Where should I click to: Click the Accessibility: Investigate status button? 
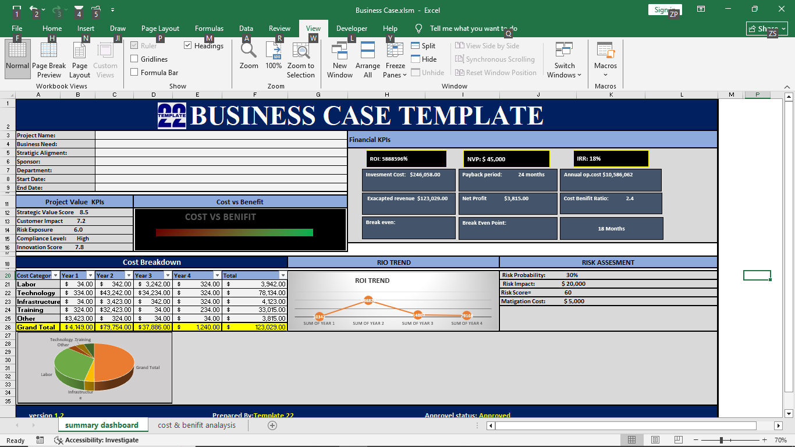pos(97,440)
